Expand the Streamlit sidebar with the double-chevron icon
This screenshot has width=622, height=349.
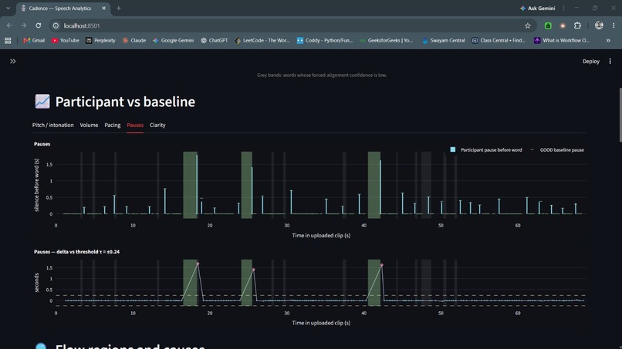(x=12, y=62)
